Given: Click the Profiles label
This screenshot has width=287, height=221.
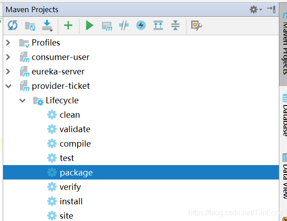Looking at the screenshot, I should [x=46, y=43].
